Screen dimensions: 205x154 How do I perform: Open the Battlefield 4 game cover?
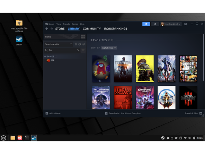123,69
